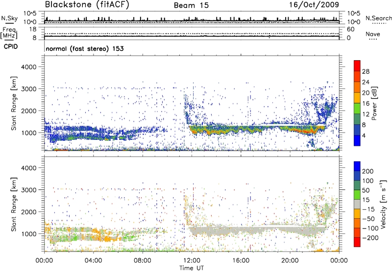
Task: Click the Time UT axis label
Action: [192, 268]
